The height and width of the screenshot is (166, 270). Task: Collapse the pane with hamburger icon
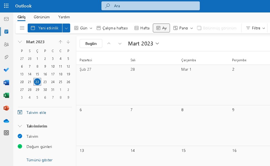click(22, 28)
